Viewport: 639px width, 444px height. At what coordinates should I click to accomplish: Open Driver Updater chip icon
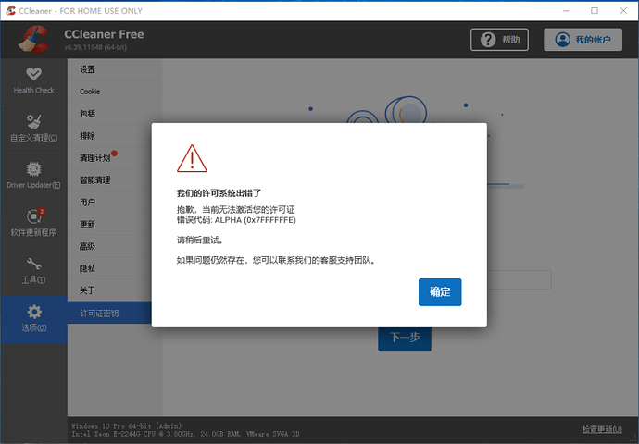tap(33, 169)
